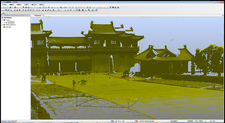Select the Models folder in the tree
The width and height of the screenshot is (225, 123).
click(x=8, y=27)
